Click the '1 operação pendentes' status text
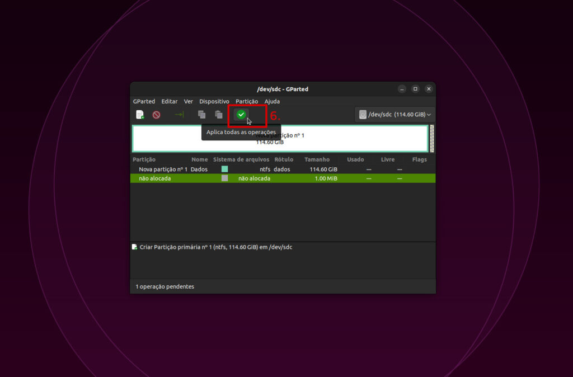The height and width of the screenshot is (377, 573). [x=165, y=286]
